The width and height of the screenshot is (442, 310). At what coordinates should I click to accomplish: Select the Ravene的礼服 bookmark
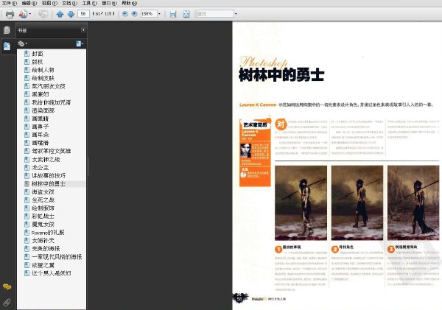[x=48, y=233]
